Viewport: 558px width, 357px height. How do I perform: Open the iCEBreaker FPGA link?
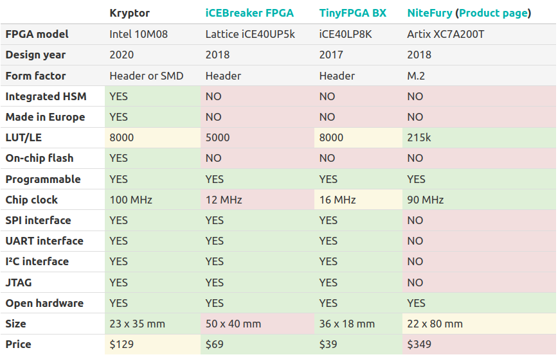(249, 13)
